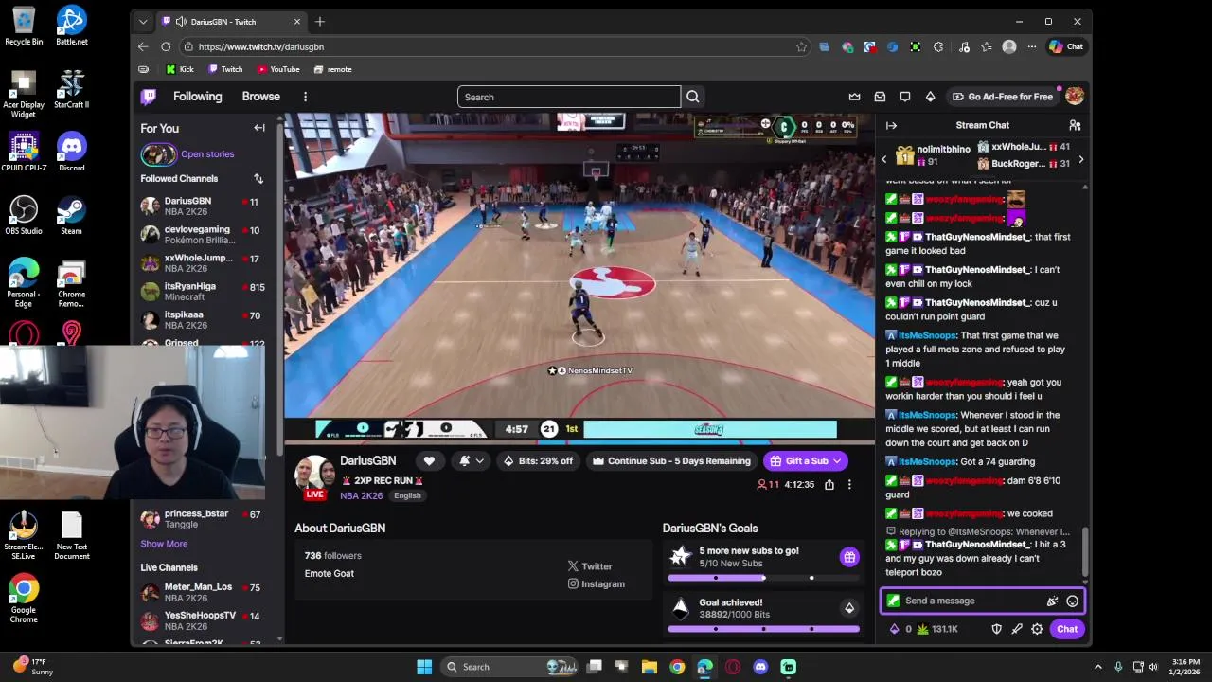1212x682 pixels.
Task: Open the X Twitter icon link
Action: (573, 566)
